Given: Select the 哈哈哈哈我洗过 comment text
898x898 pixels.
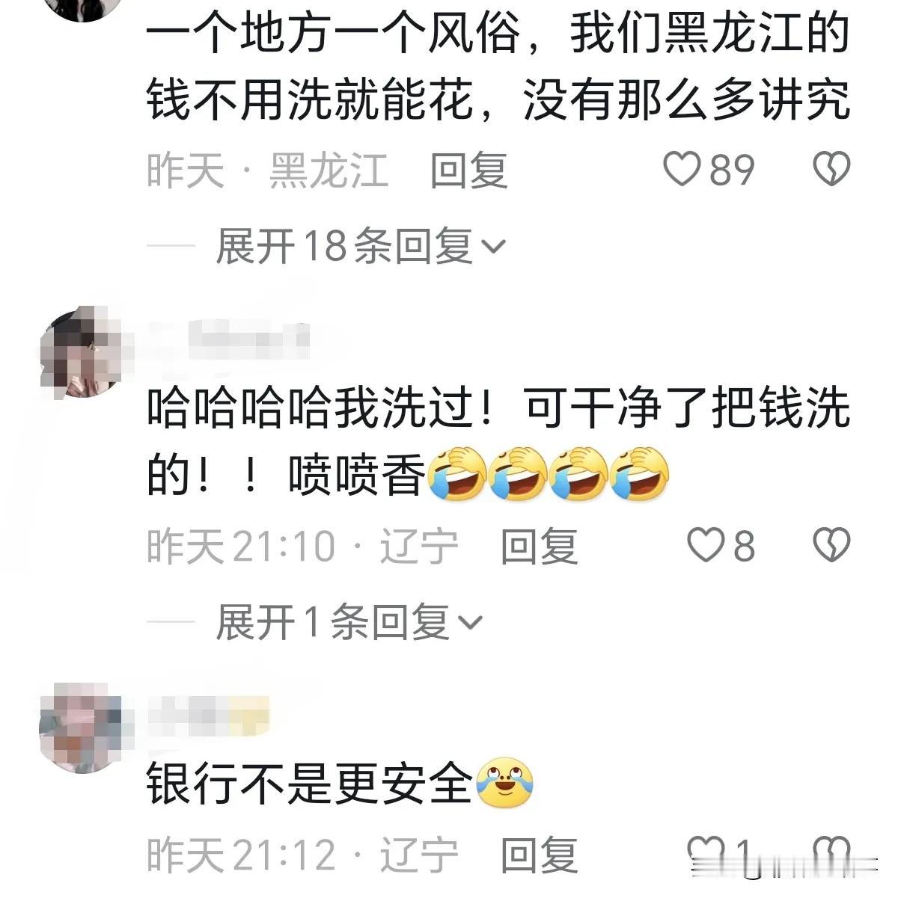Looking at the screenshot, I should pyautogui.click(x=498, y=441).
